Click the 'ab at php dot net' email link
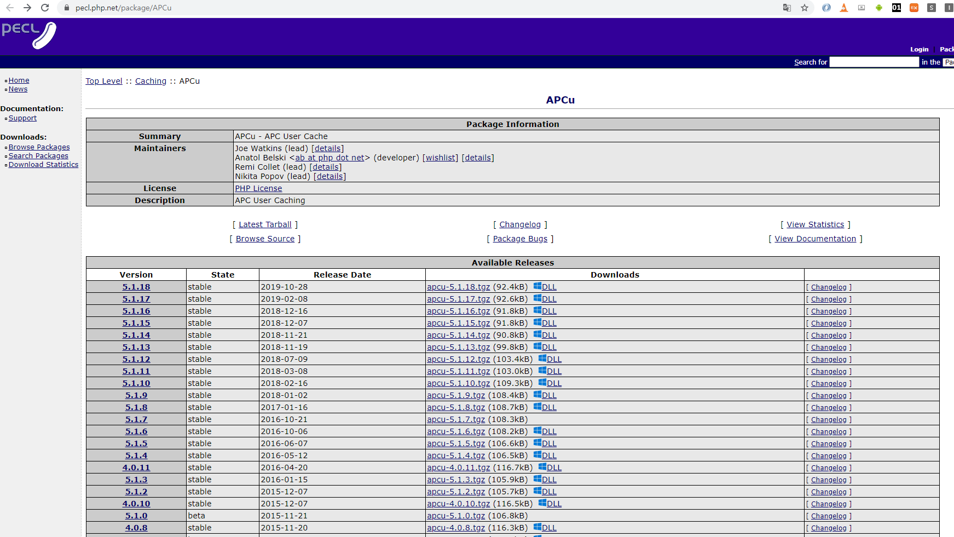The image size is (954, 537). pos(329,158)
